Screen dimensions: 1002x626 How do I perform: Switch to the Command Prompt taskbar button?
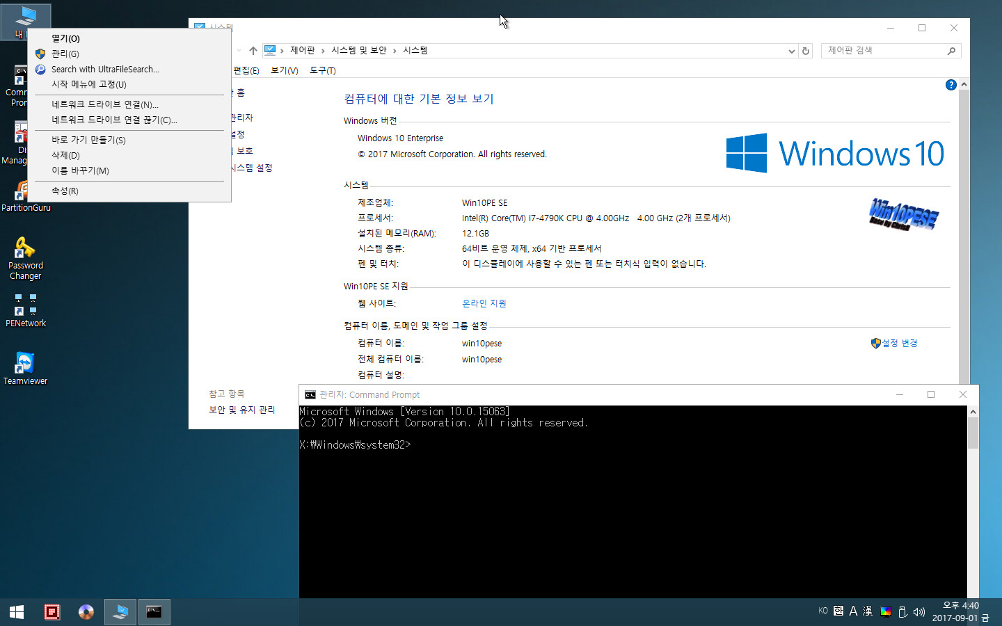point(154,612)
